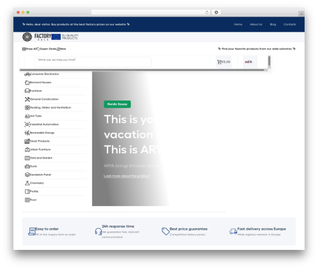Viewport: 318px width, 269px height.
Task: Select Yard and Garden icon
Action: [x=27, y=158]
